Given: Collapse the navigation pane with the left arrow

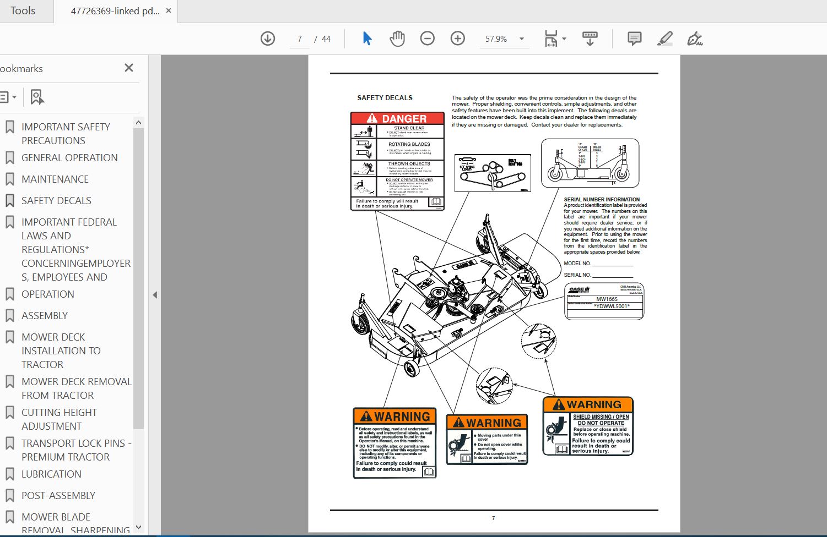Looking at the screenshot, I should (x=155, y=295).
